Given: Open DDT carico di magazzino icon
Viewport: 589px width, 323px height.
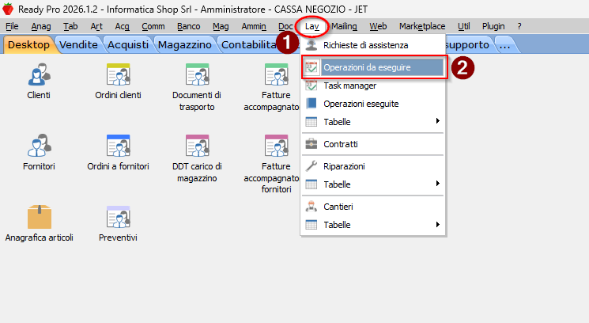Looking at the screenshot, I should click(197, 146).
